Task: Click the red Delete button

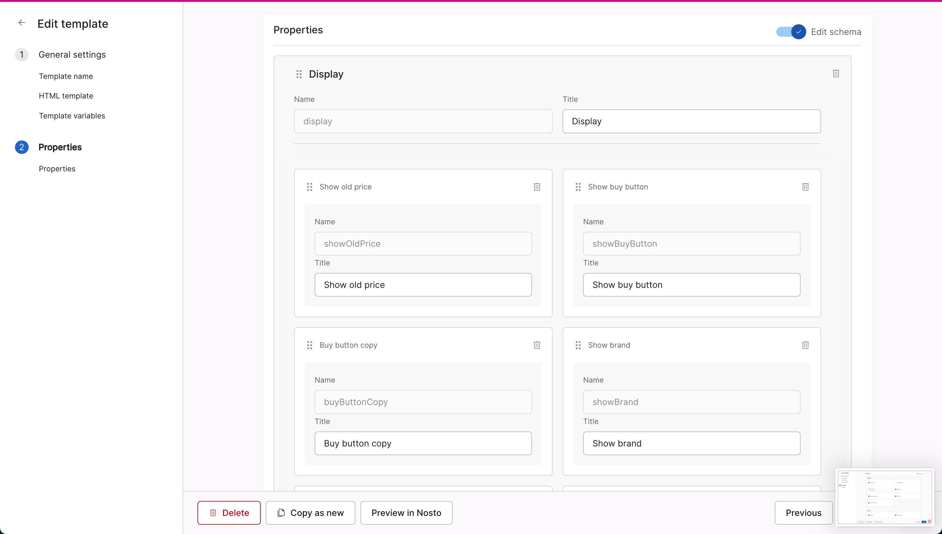Action: [229, 513]
